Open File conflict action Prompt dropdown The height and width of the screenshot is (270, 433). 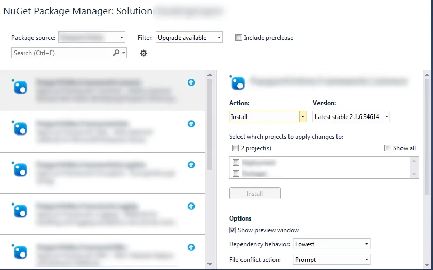tap(331, 260)
